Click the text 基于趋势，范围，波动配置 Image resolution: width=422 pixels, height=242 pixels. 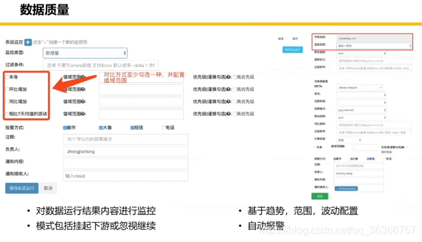tap(303, 211)
